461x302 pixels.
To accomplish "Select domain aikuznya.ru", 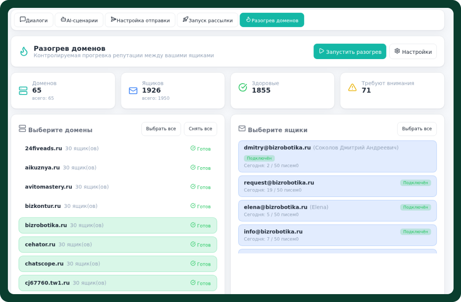I will [x=118, y=168].
